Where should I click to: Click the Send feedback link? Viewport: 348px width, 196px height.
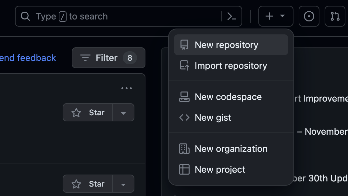pyautogui.click(x=28, y=58)
